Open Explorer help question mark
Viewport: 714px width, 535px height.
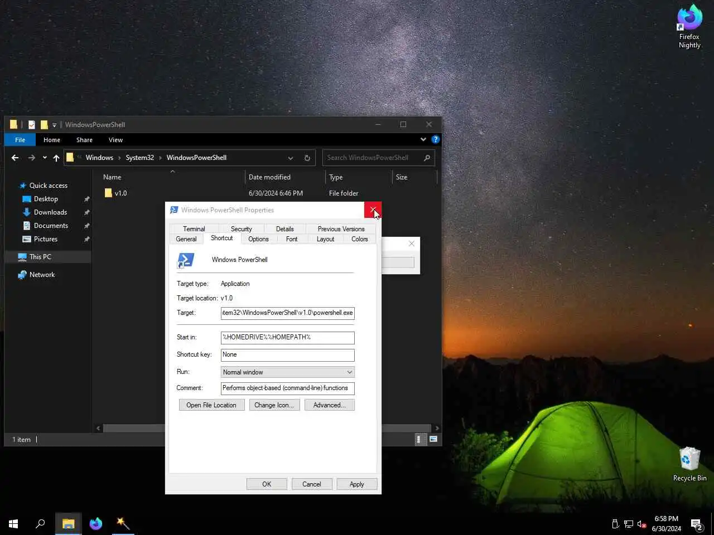point(436,139)
